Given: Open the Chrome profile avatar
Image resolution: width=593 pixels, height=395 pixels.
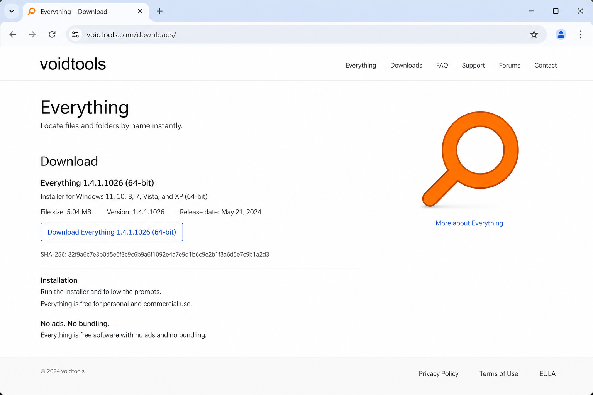Looking at the screenshot, I should (x=561, y=35).
